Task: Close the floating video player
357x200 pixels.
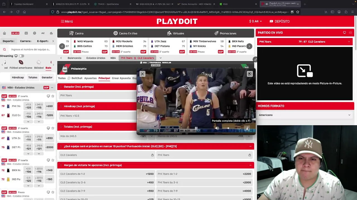Action: pos(142,74)
